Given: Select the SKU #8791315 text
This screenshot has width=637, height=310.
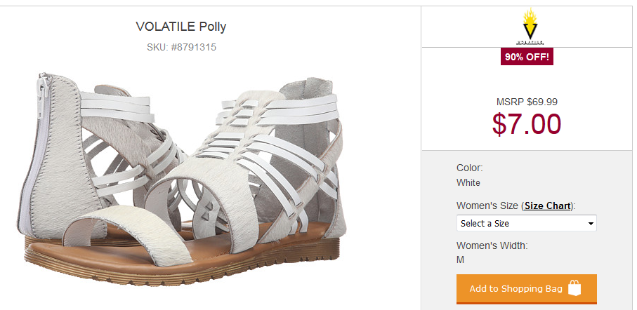Looking at the screenshot, I should (x=182, y=47).
